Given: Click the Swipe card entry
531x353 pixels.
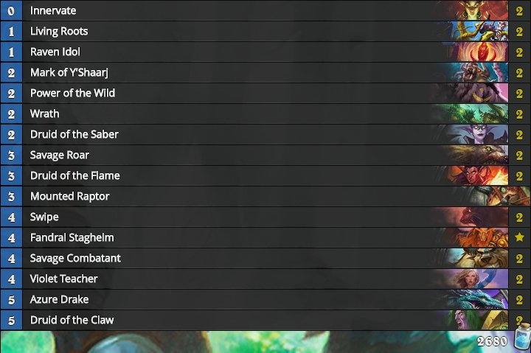Looking at the screenshot, I should (221, 217).
